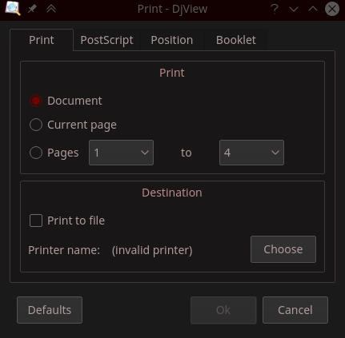Open the Booklet tab

coord(236,40)
